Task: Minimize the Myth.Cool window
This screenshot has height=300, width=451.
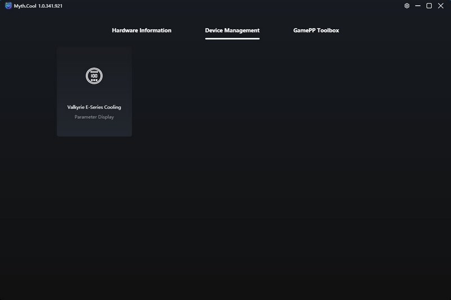Action: pyautogui.click(x=418, y=6)
